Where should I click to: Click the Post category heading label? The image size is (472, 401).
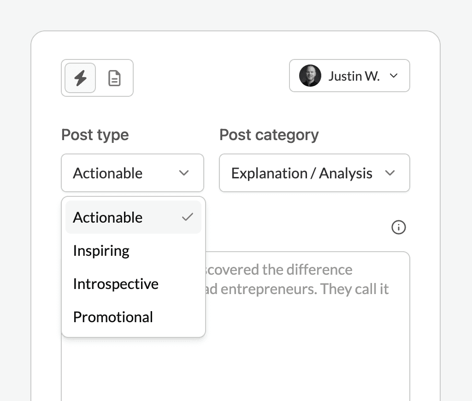[269, 135]
